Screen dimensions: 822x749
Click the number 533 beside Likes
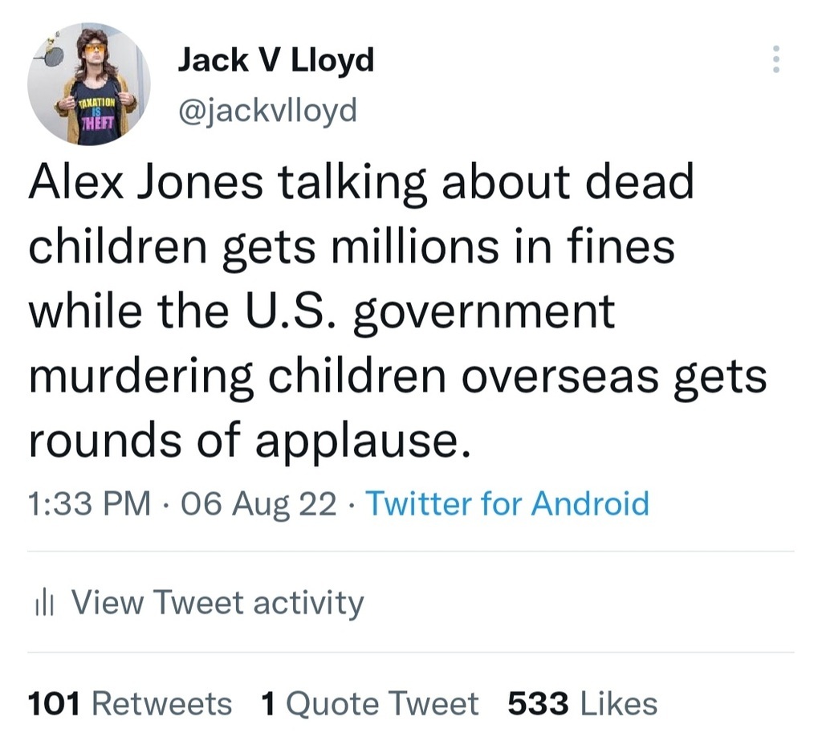[x=538, y=703]
